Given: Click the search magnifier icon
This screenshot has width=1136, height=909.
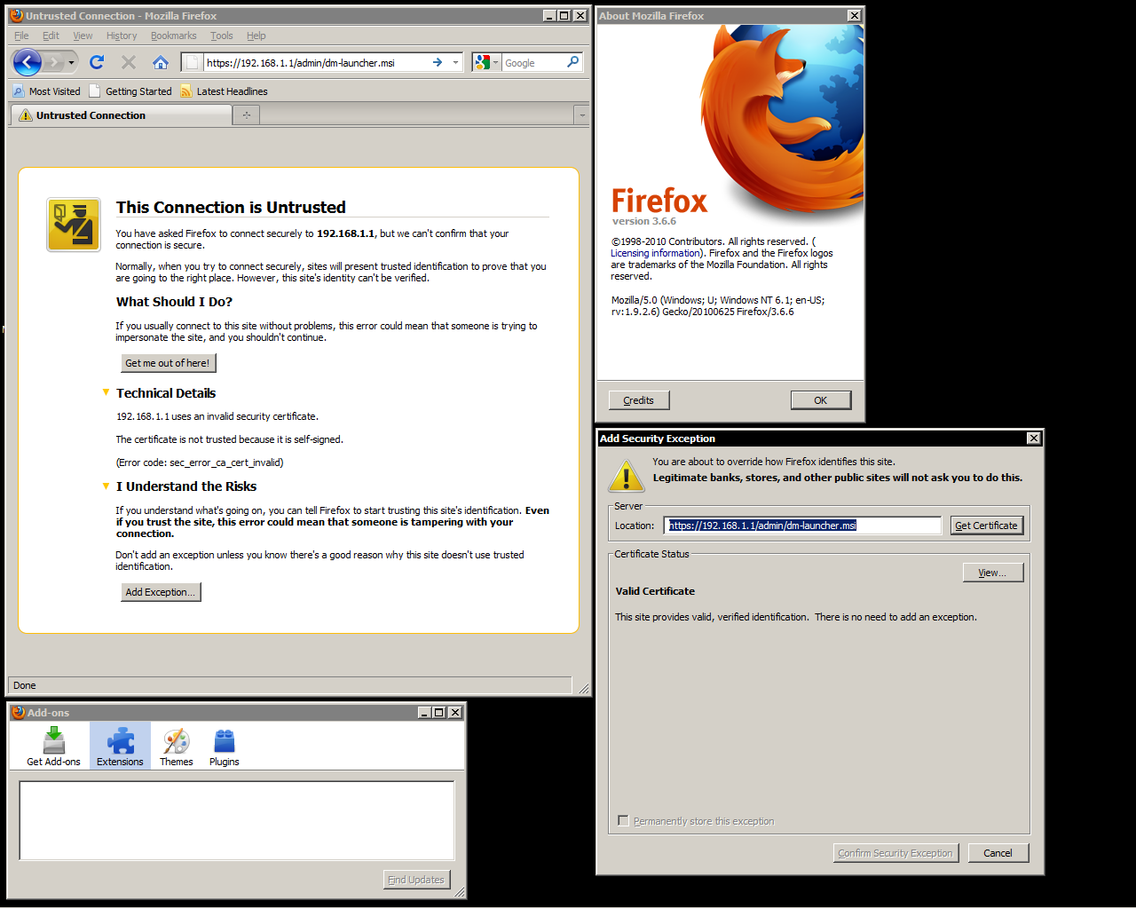Looking at the screenshot, I should click(x=573, y=62).
